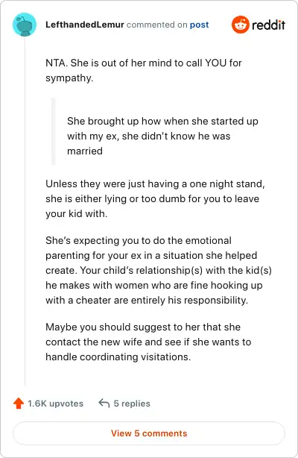298x458 pixels.
Task: Click the capitalized word "YOU"
Action: 216,63
